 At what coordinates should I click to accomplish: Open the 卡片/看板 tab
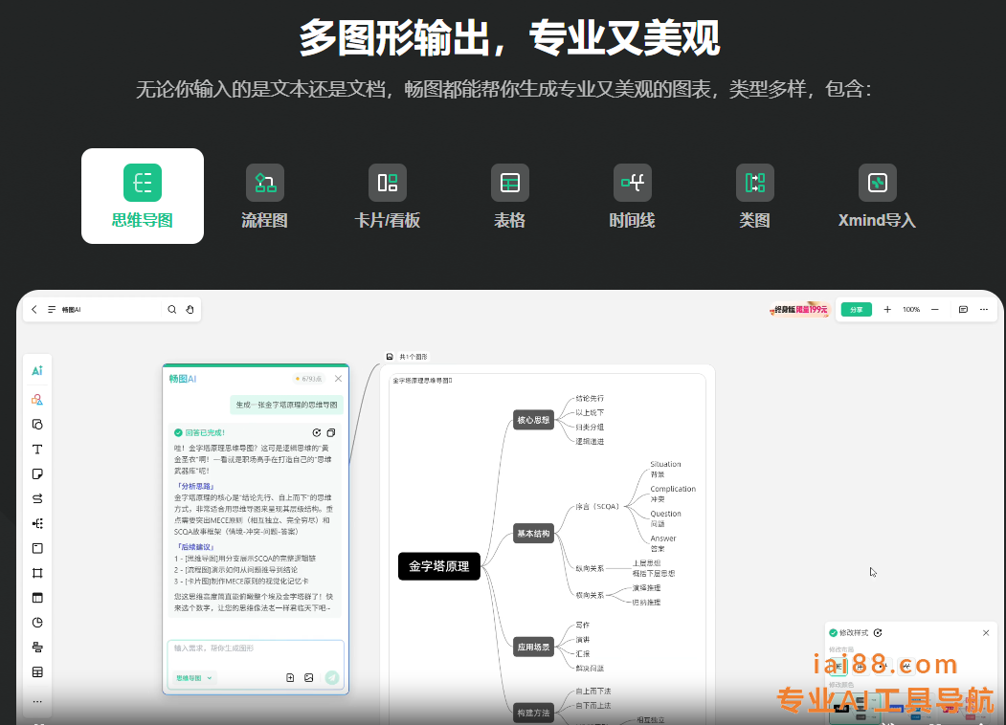tap(388, 196)
